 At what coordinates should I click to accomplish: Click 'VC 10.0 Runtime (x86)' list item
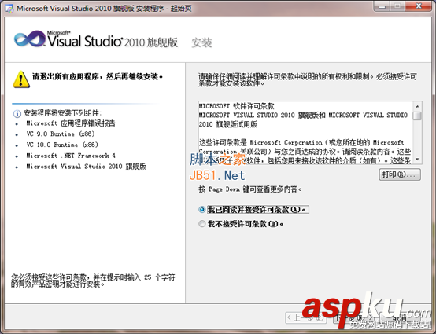[62, 145]
